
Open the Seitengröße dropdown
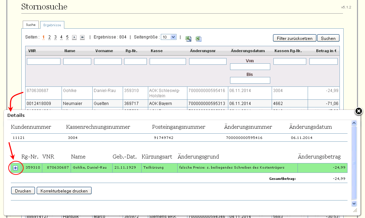[x=169, y=37]
